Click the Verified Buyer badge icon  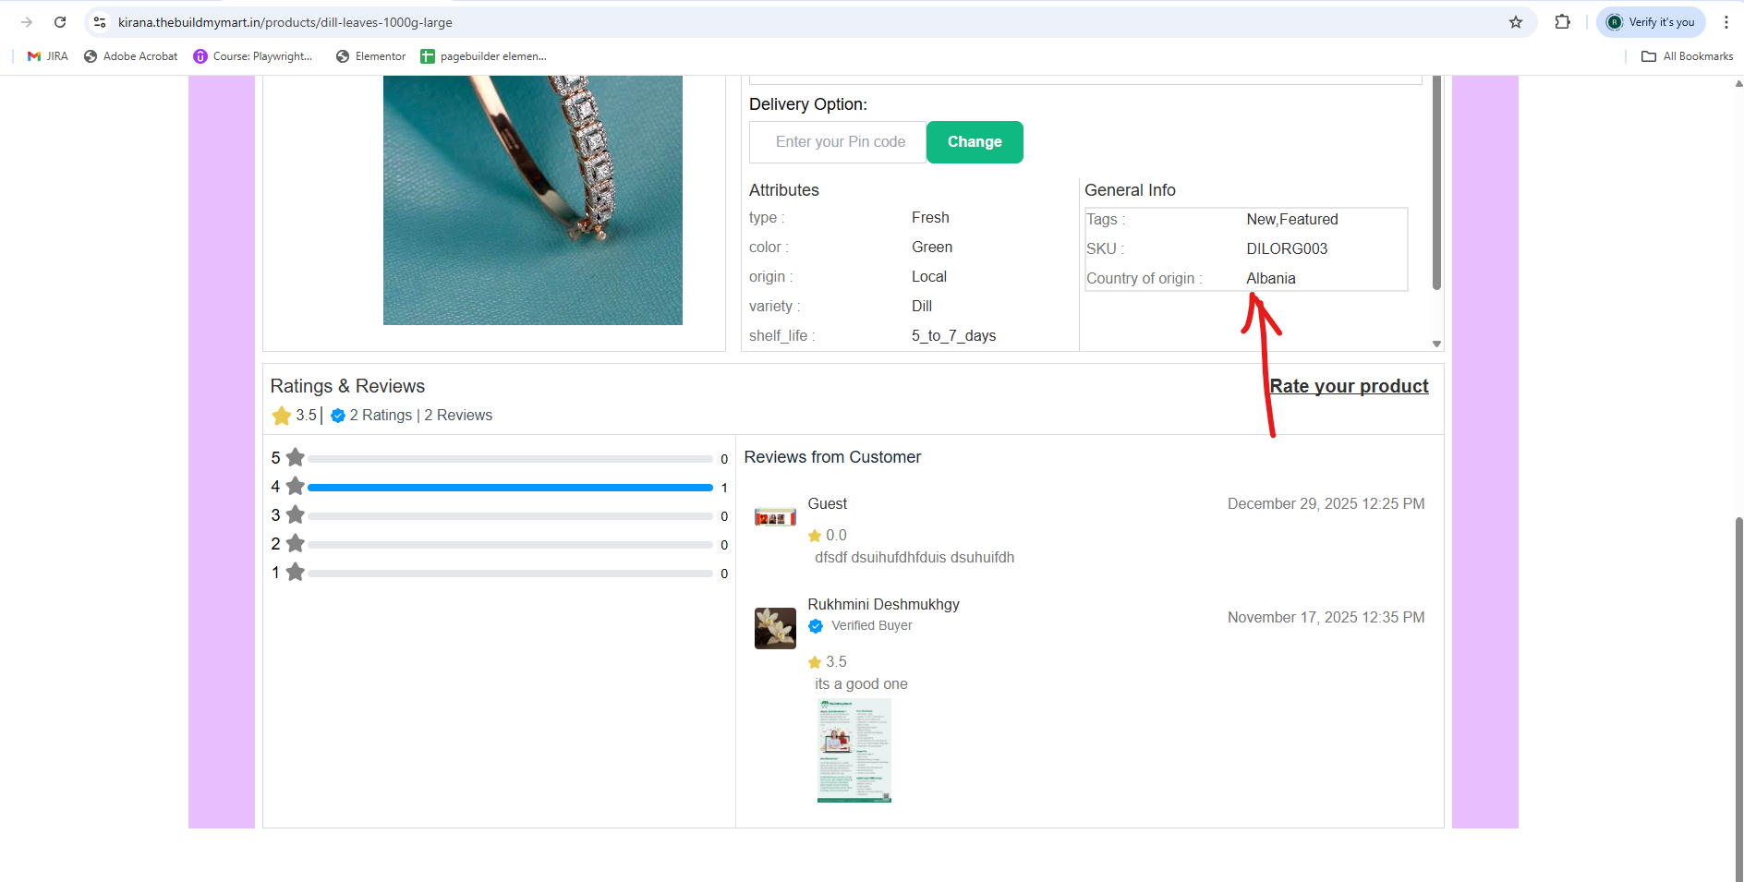click(x=816, y=626)
